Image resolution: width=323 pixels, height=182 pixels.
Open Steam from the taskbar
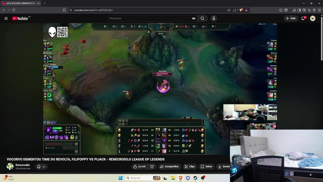click(195, 178)
